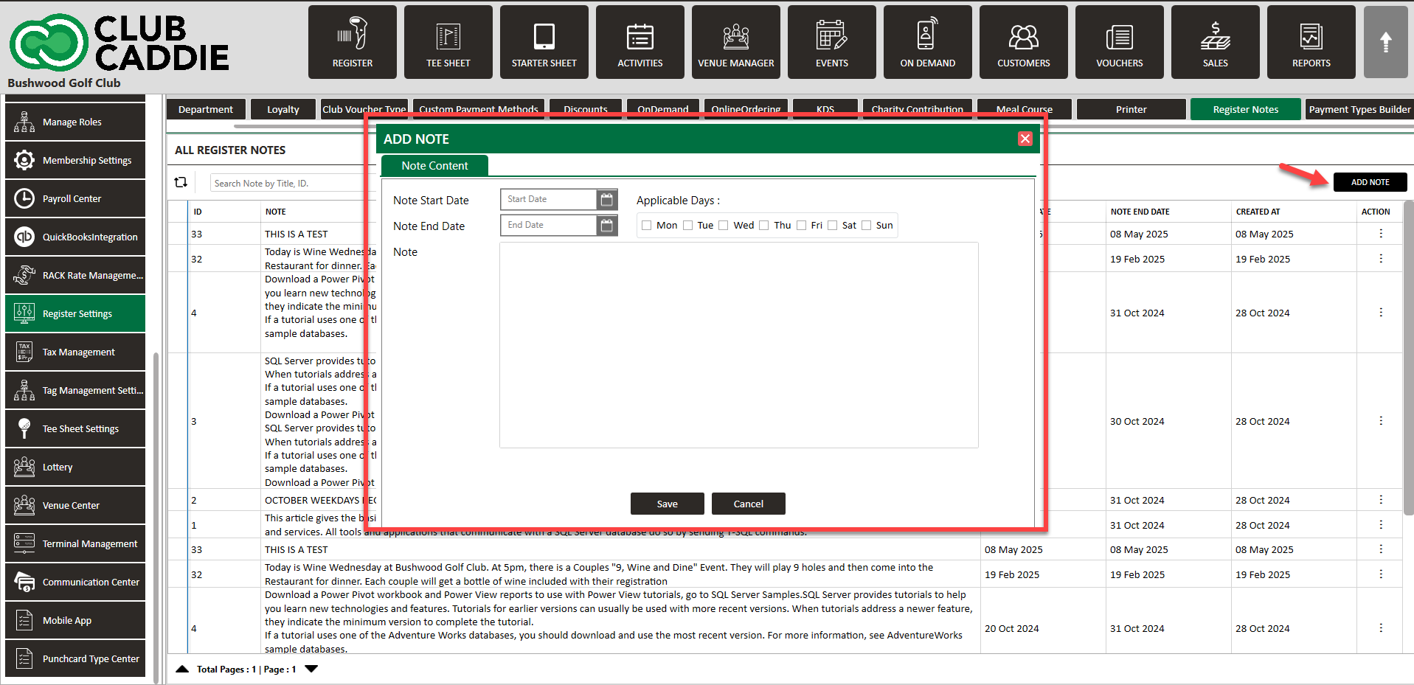Viewport: 1414px width, 685px height.
Task: Open action menu for note ID 33
Action: 1380,234
